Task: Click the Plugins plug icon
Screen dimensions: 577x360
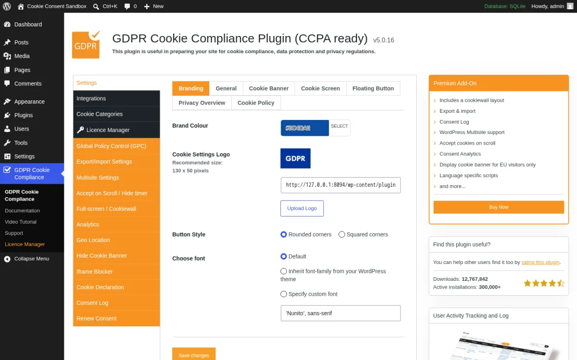Action: pyautogui.click(x=7, y=115)
